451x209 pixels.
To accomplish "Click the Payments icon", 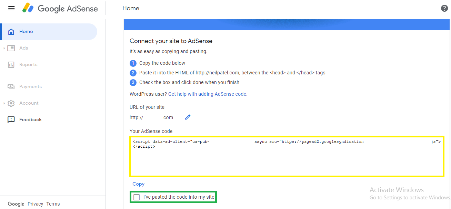I will click(x=12, y=86).
